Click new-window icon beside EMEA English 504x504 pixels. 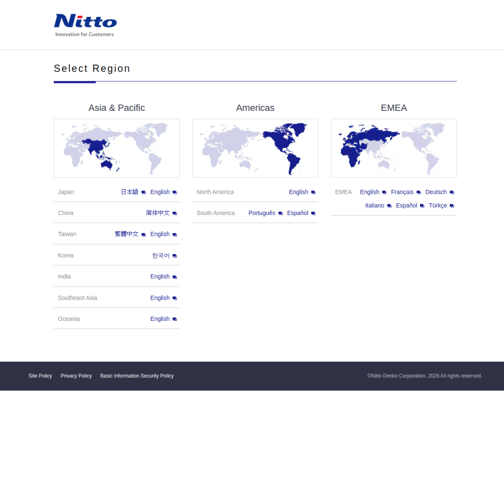click(x=384, y=193)
